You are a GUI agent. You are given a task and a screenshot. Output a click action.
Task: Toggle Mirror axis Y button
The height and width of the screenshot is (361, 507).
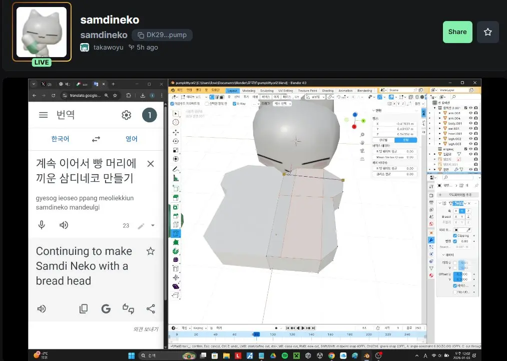click(462, 211)
